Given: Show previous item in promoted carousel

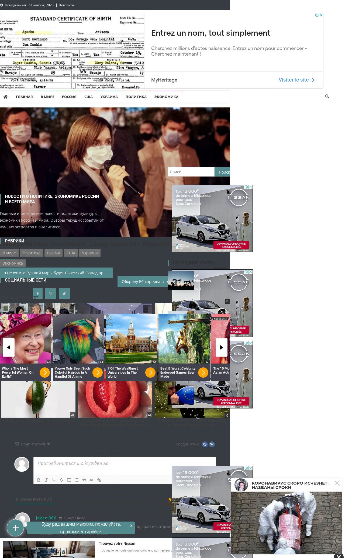Looking at the screenshot, I should 9,347.
